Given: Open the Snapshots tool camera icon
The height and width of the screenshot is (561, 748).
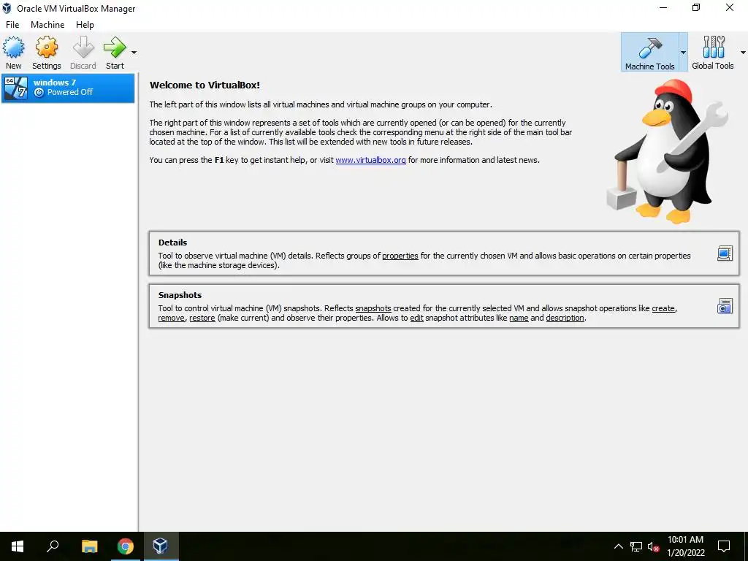Looking at the screenshot, I should click(725, 306).
